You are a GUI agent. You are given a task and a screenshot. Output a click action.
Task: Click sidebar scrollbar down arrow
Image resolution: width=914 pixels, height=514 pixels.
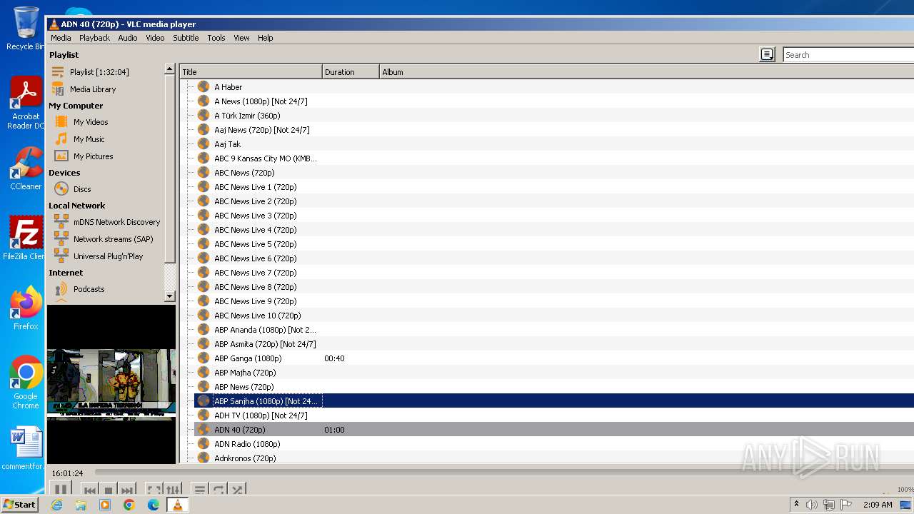pyautogui.click(x=169, y=296)
